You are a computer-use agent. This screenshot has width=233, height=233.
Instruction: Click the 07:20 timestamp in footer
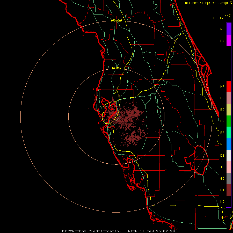169,231
